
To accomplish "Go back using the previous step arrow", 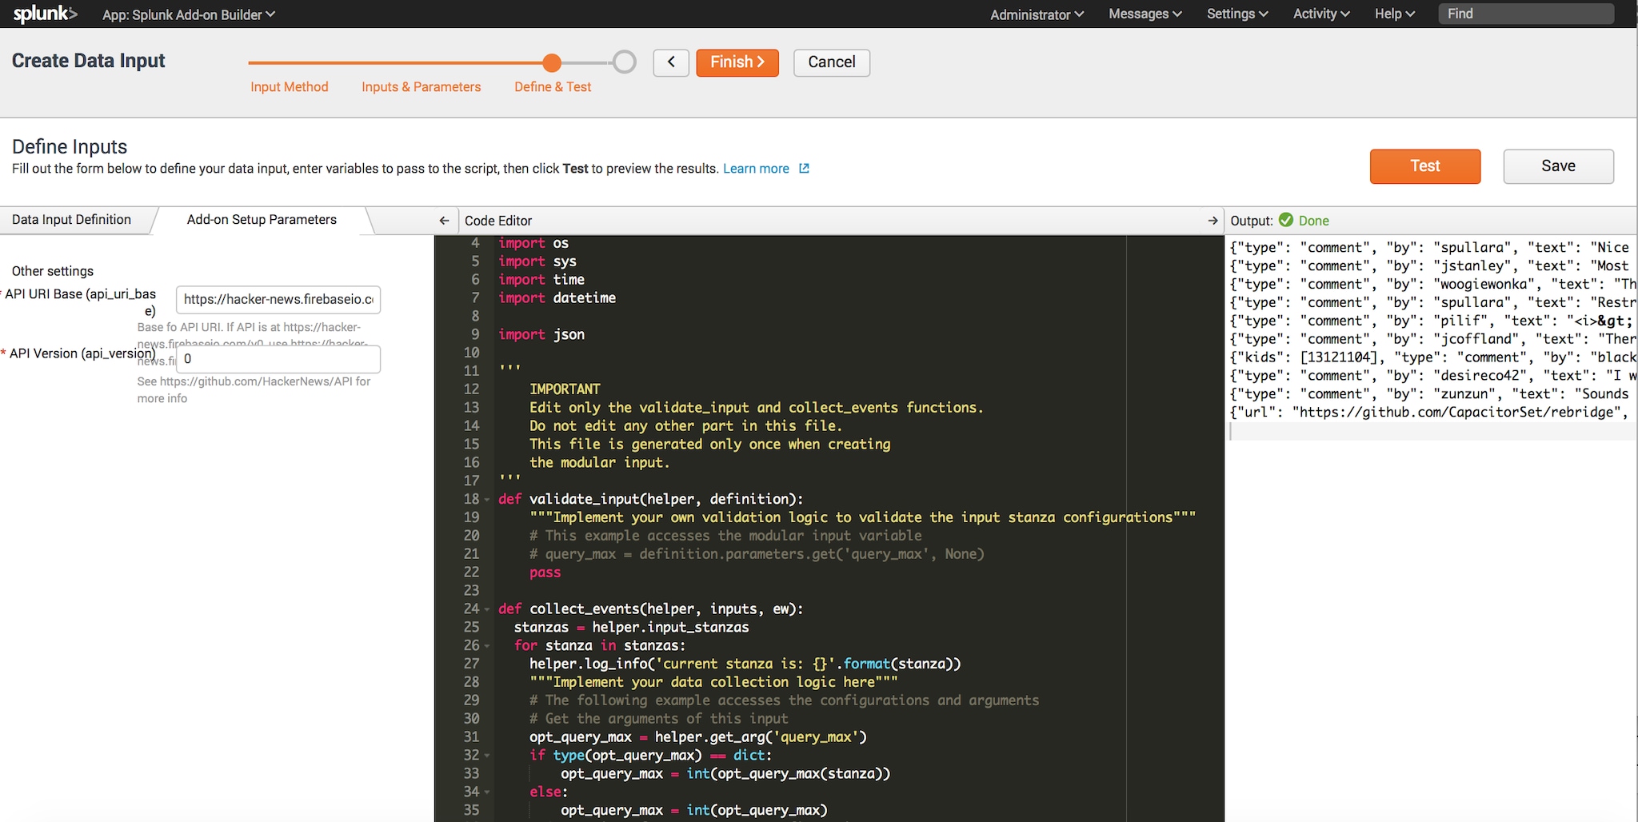I will click(x=671, y=62).
